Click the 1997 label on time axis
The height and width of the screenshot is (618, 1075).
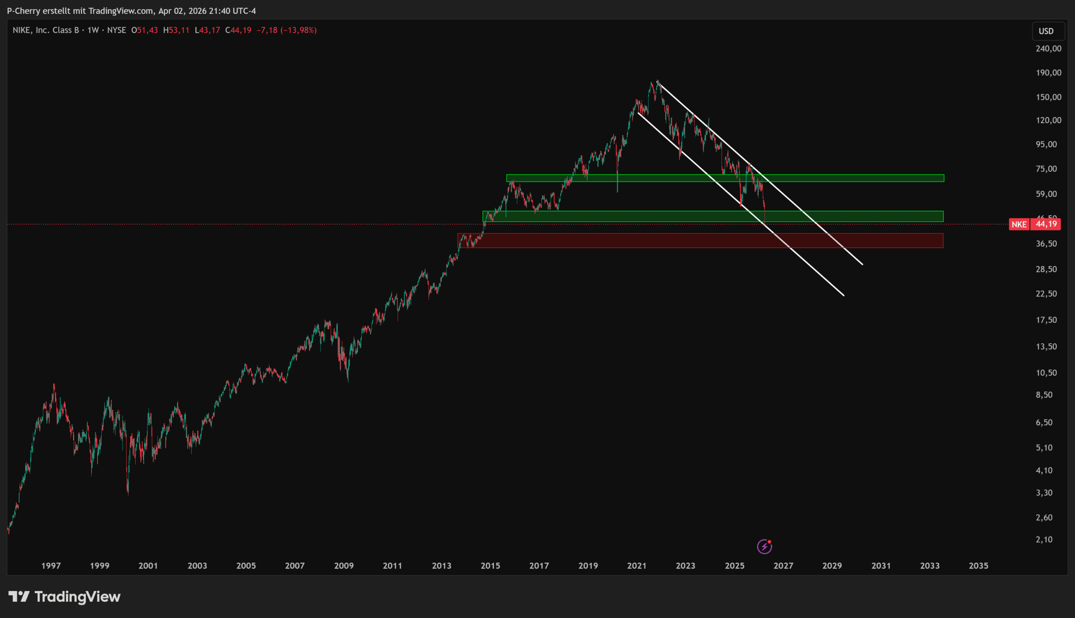click(x=51, y=566)
